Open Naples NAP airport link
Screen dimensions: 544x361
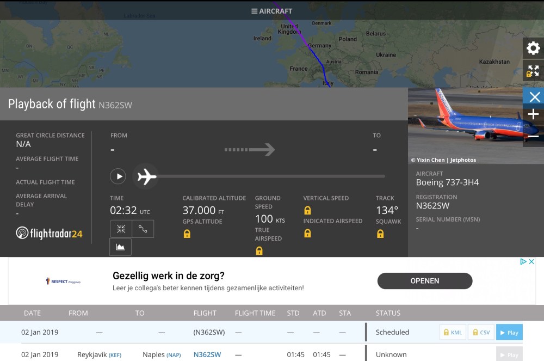coord(174,355)
